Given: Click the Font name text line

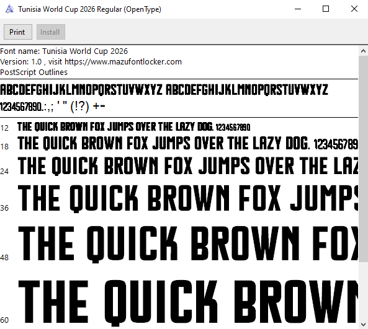Looking at the screenshot, I should [64, 51].
